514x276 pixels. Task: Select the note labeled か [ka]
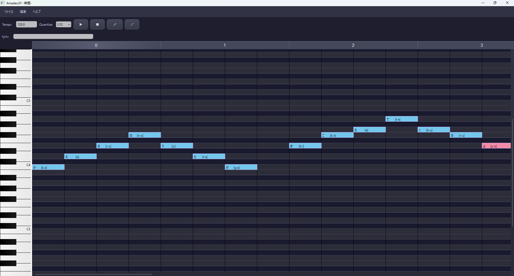[x=48, y=167]
